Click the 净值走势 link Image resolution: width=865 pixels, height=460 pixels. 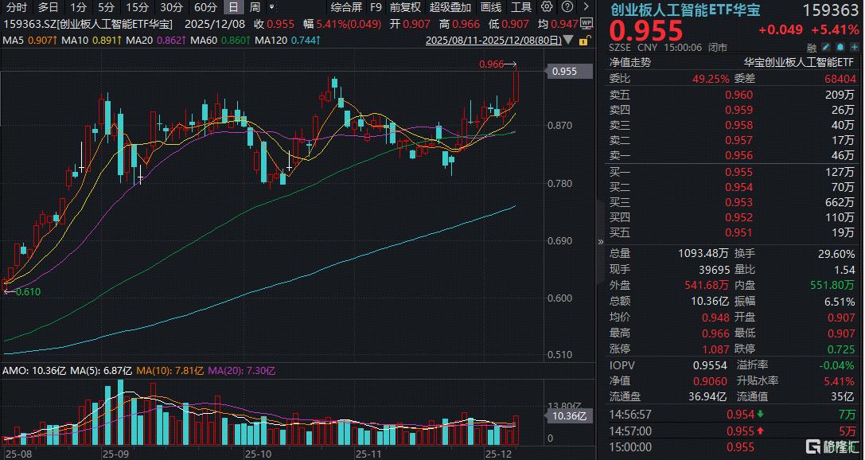pyautogui.click(x=629, y=60)
